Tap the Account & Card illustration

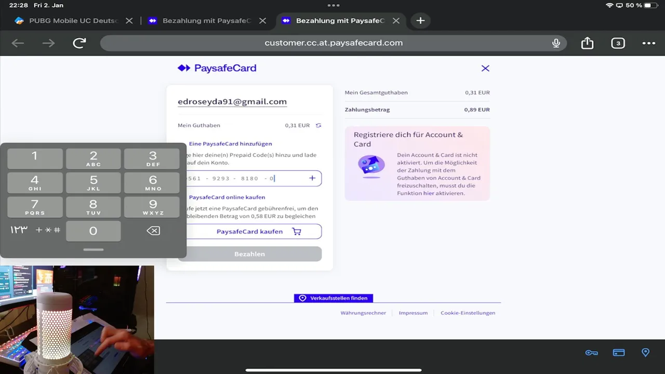point(371,166)
